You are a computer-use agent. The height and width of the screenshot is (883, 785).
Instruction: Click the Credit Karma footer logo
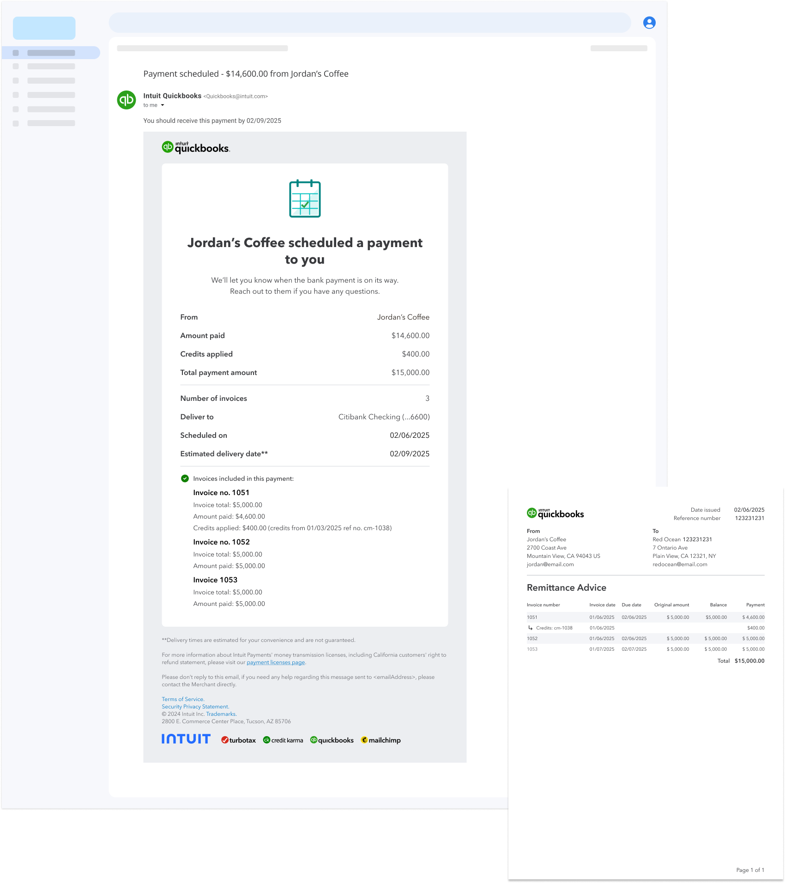tap(283, 740)
